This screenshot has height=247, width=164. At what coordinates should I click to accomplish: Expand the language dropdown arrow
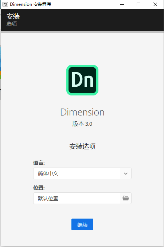click(126, 173)
